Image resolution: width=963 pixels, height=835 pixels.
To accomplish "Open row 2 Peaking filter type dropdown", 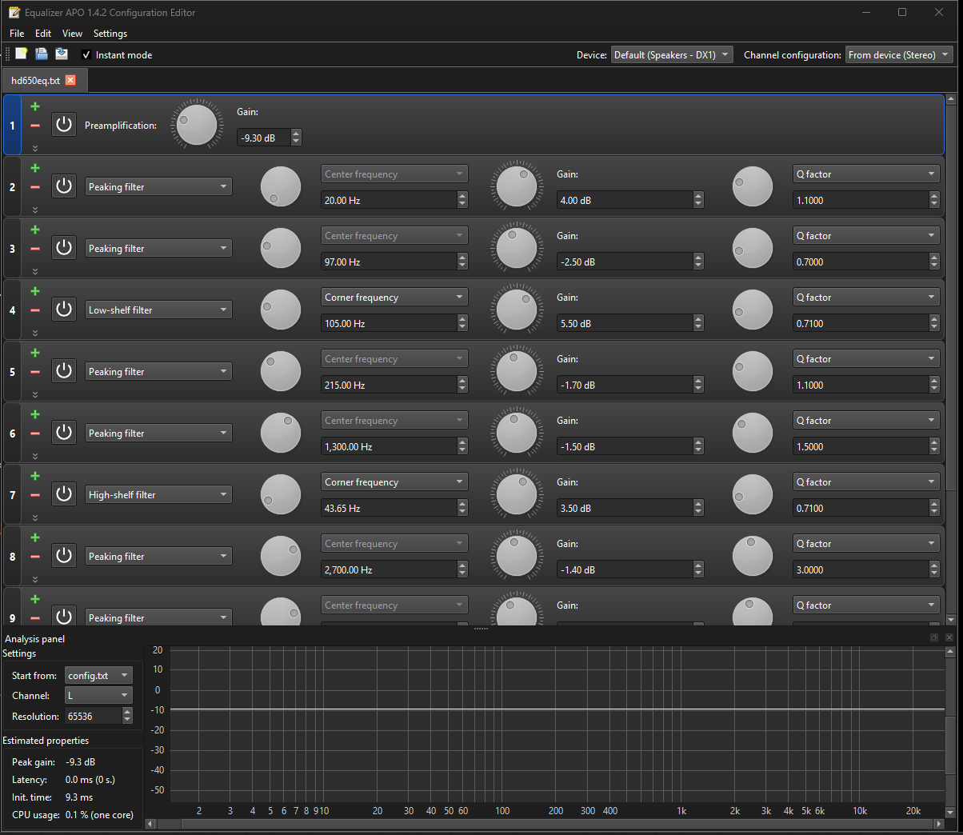I will pyautogui.click(x=158, y=186).
